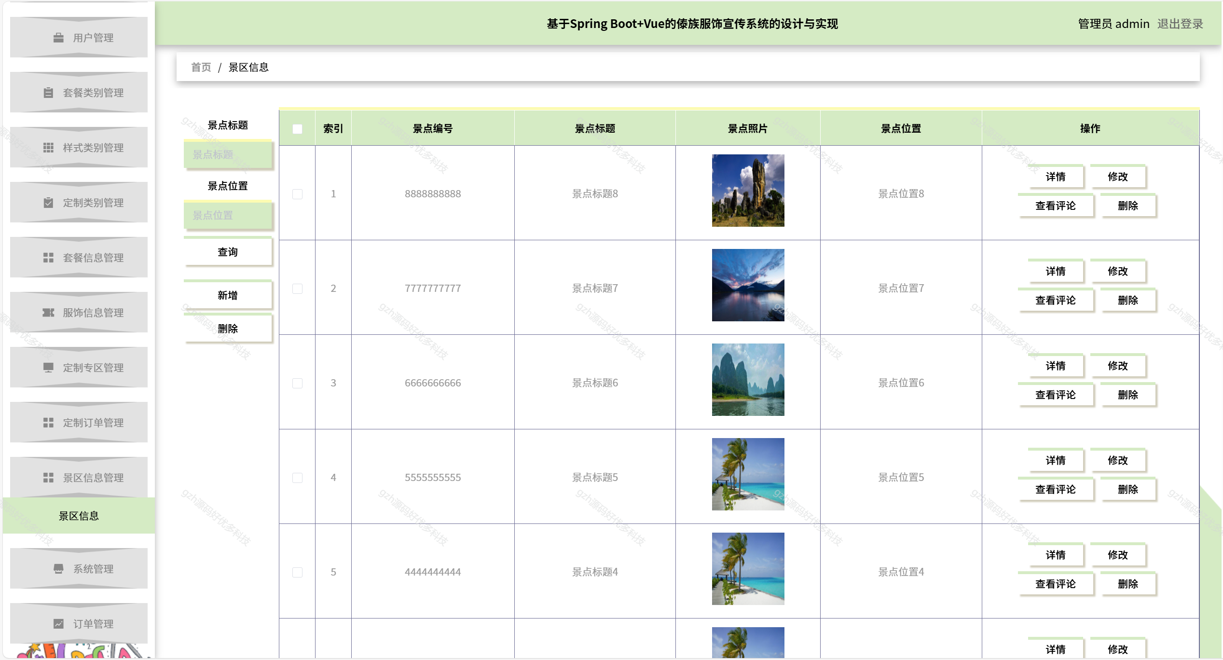Open 详情 for 景点标题8
Image resolution: width=1223 pixels, height=660 pixels.
point(1056,177)
